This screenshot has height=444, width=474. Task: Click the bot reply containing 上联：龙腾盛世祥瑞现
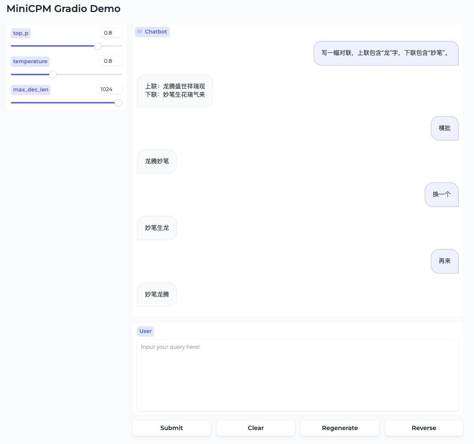(175, 91)
